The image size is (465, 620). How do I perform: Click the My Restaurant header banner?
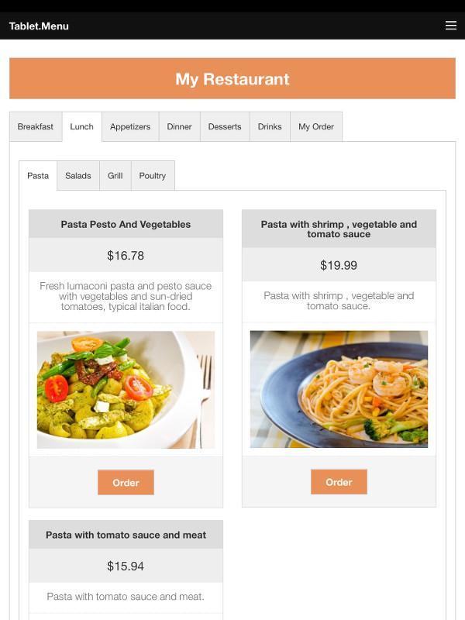(232, 78)
